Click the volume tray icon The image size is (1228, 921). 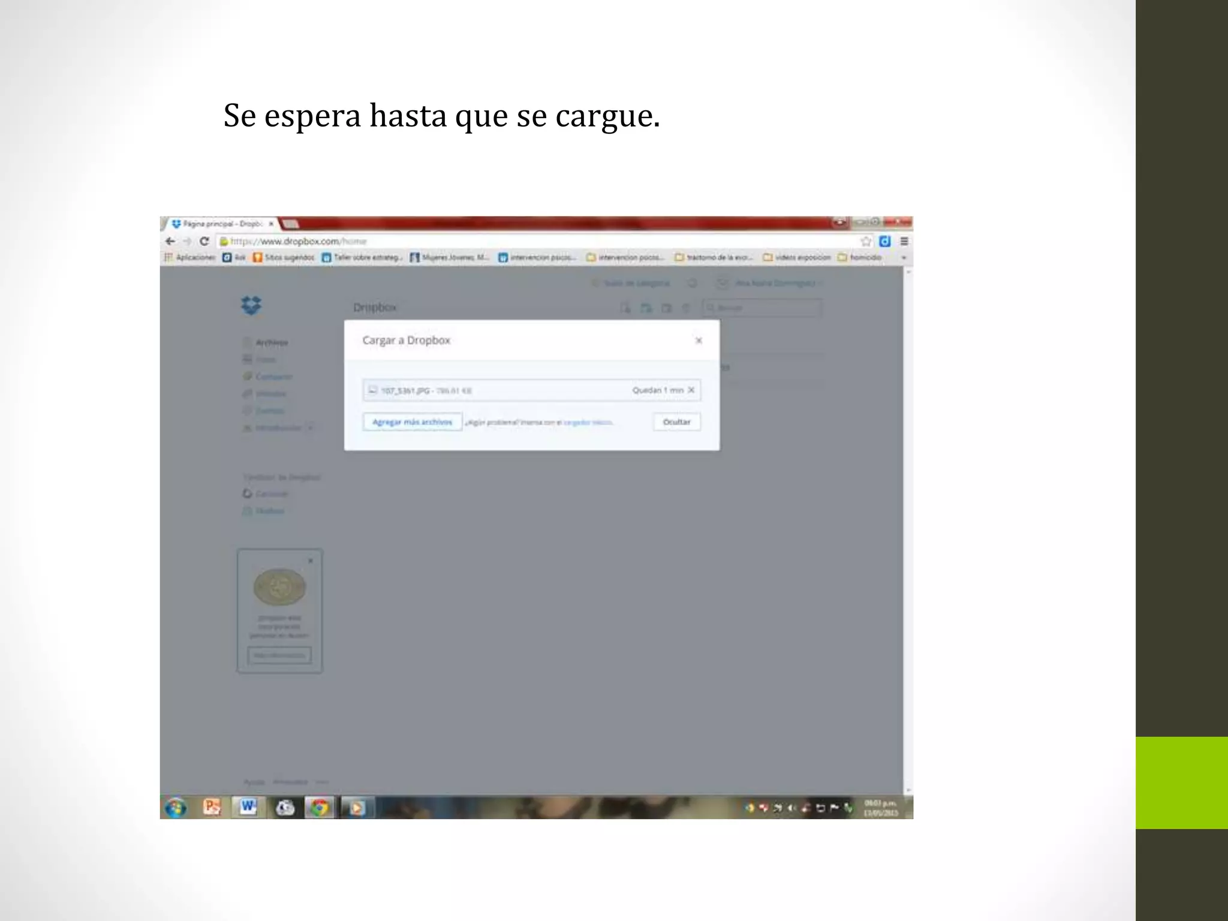point(791,808)
